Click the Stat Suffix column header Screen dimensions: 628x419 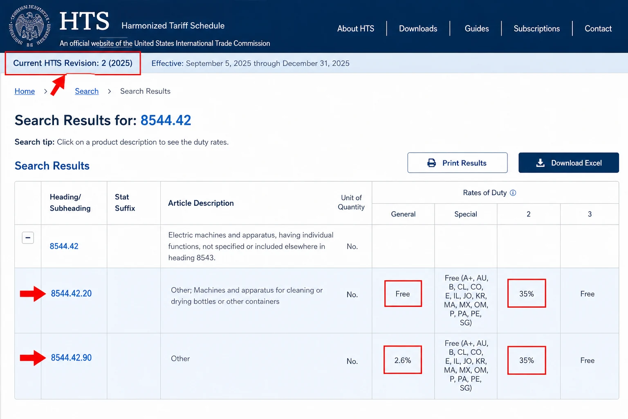tap(125, 203)
